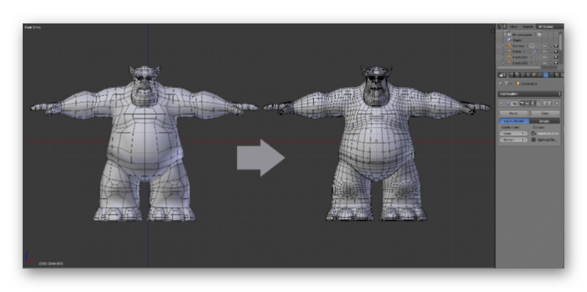The height and width of the screenshot is (292, 587).
Task: Click the Apply modifier button
Action: click(x=514, y=113)
